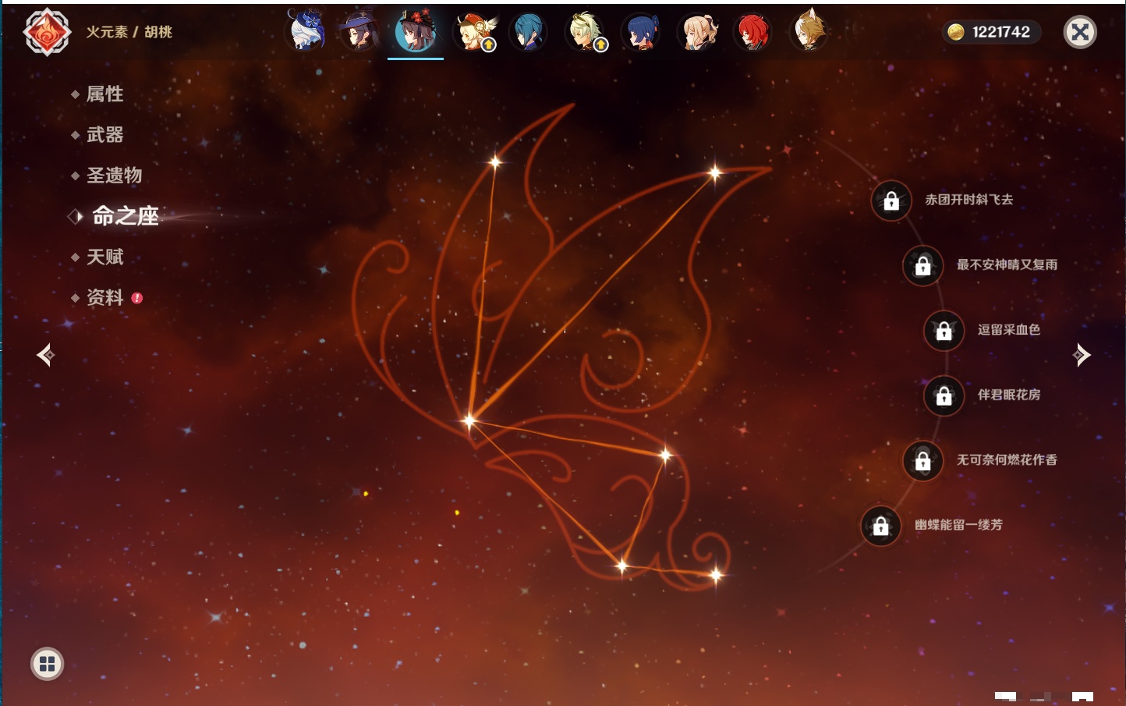Open the lock icon for 伴君眠花房

[944, 396]
